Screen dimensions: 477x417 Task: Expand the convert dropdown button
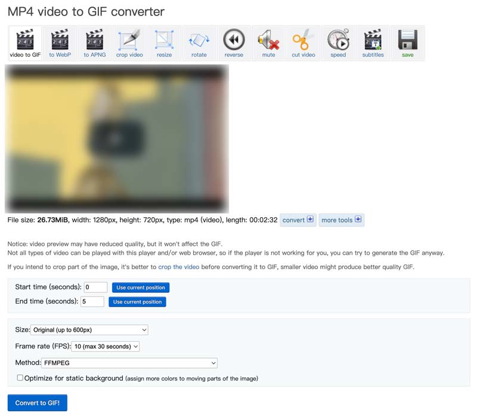(x=298, y=220)
